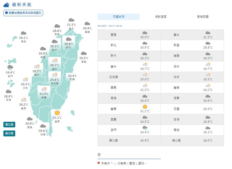232x169 pixels.
Task: Click the cloud icon above 馬祖 on map
Action: coord(23,33)
